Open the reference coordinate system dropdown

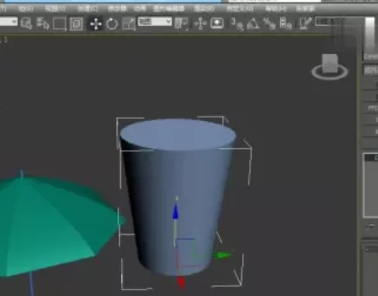click(154, 22)
